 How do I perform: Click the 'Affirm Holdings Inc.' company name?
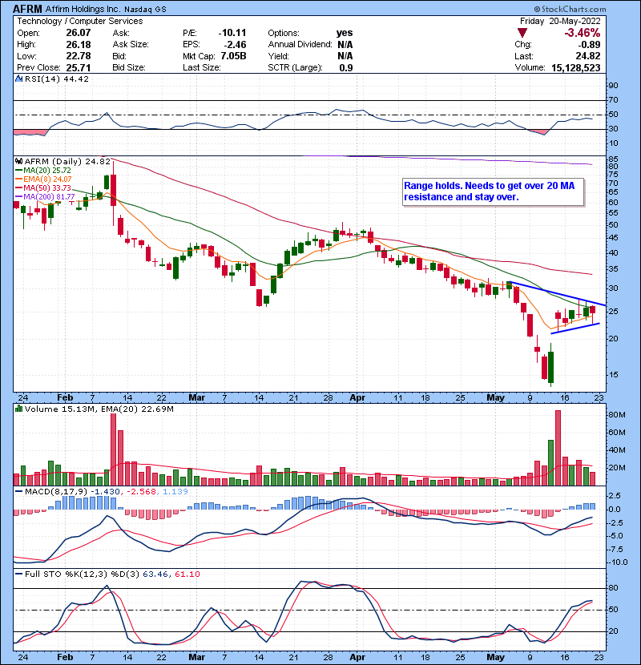83,9
